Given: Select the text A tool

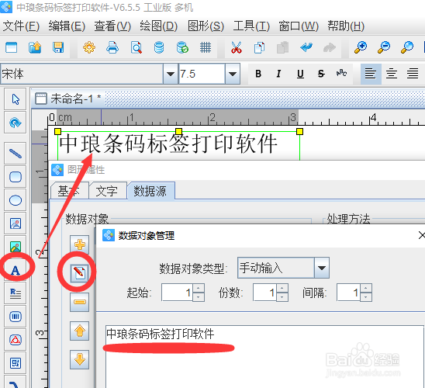Looking at the screenshot, I should pos(16,270).
